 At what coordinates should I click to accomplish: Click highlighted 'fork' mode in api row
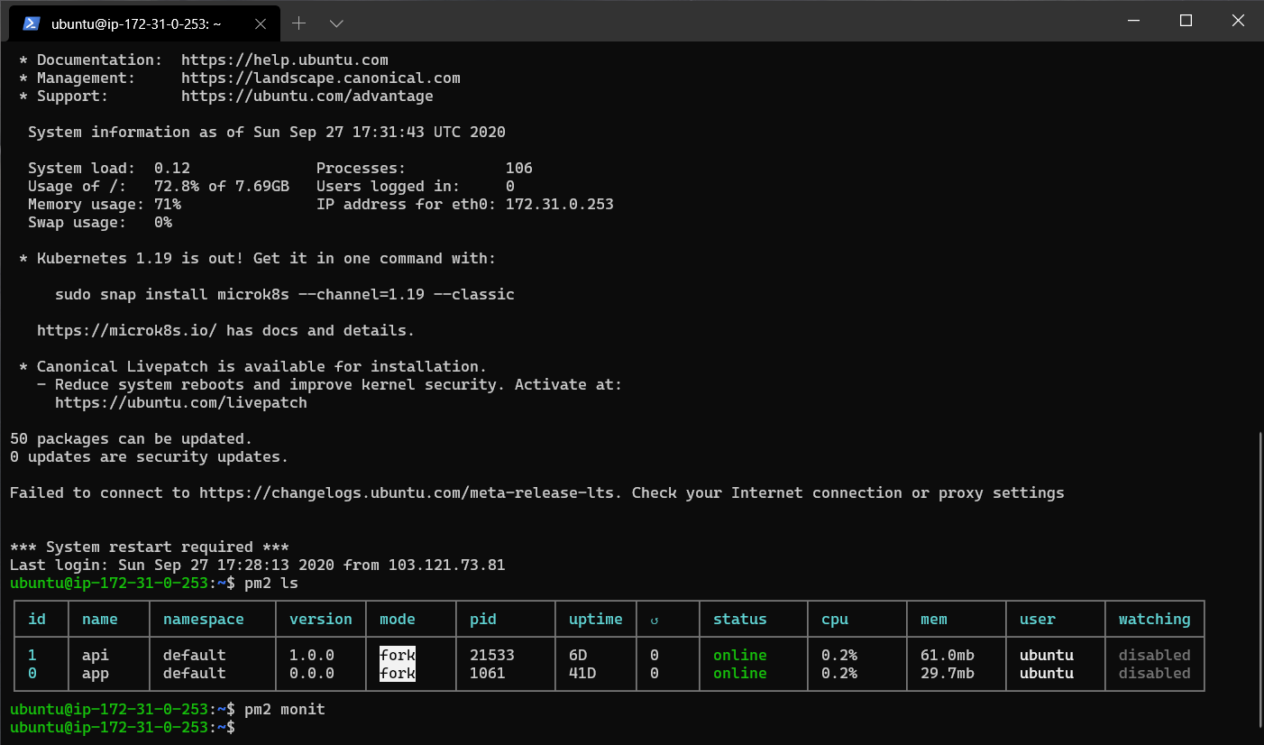point(398,656)
